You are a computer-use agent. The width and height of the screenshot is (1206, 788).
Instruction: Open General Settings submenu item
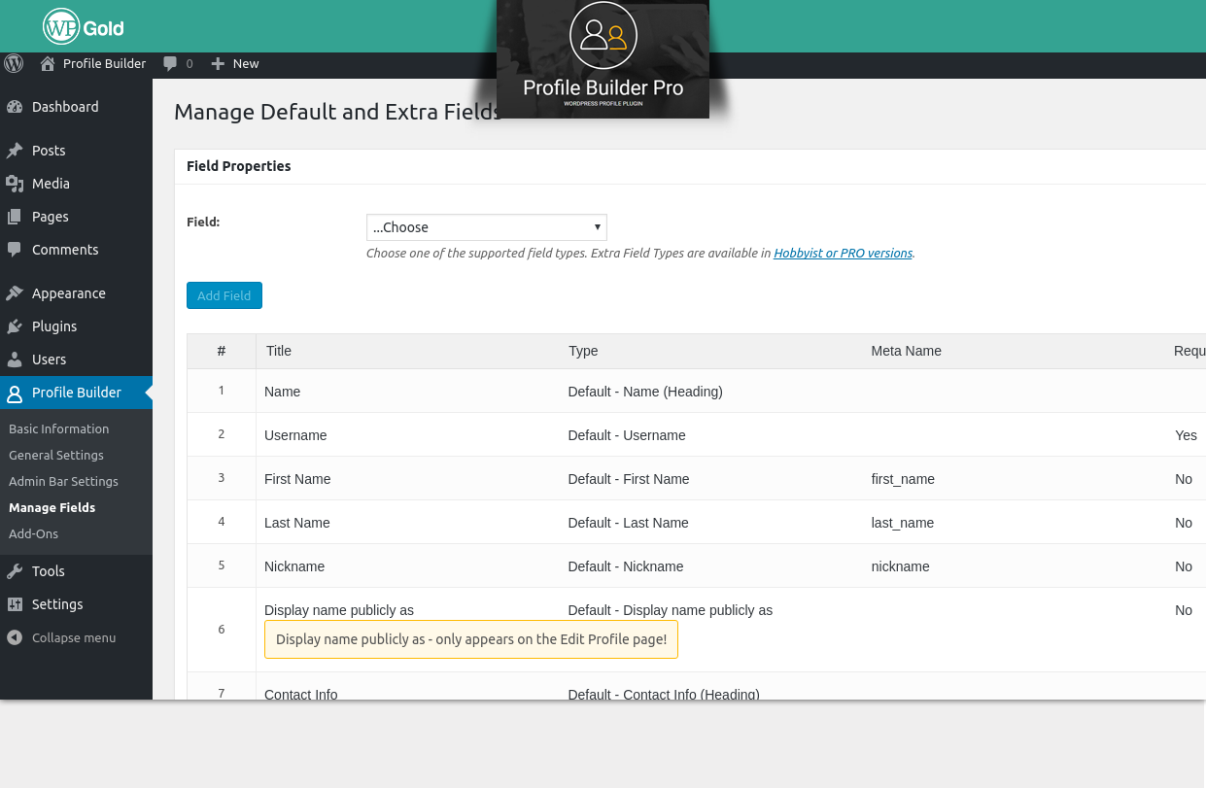[x=56, y=455]
